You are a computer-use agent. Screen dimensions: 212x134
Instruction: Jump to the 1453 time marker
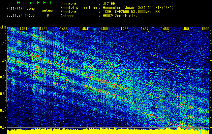pos(64,29)
